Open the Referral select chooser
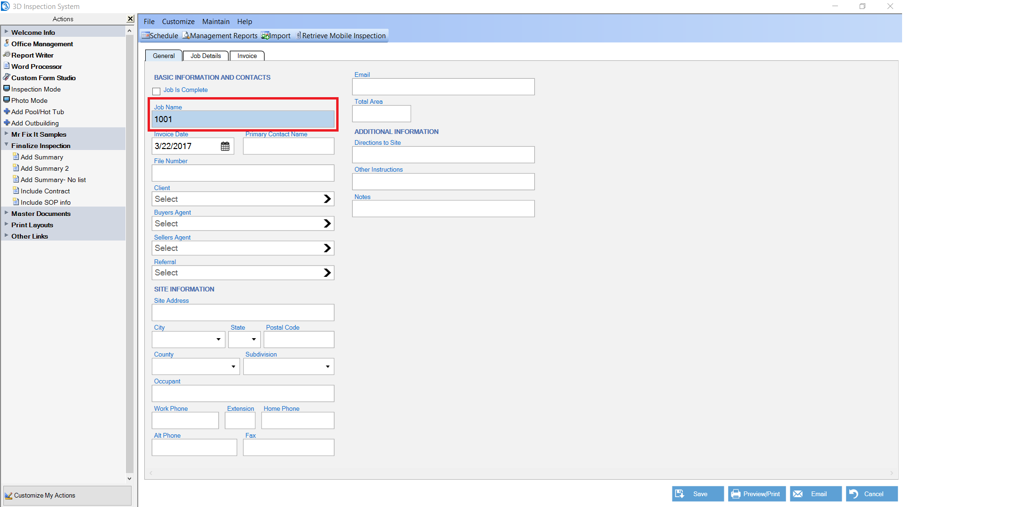Screen dimensions: 1011x507 click(x=243, y=273)
